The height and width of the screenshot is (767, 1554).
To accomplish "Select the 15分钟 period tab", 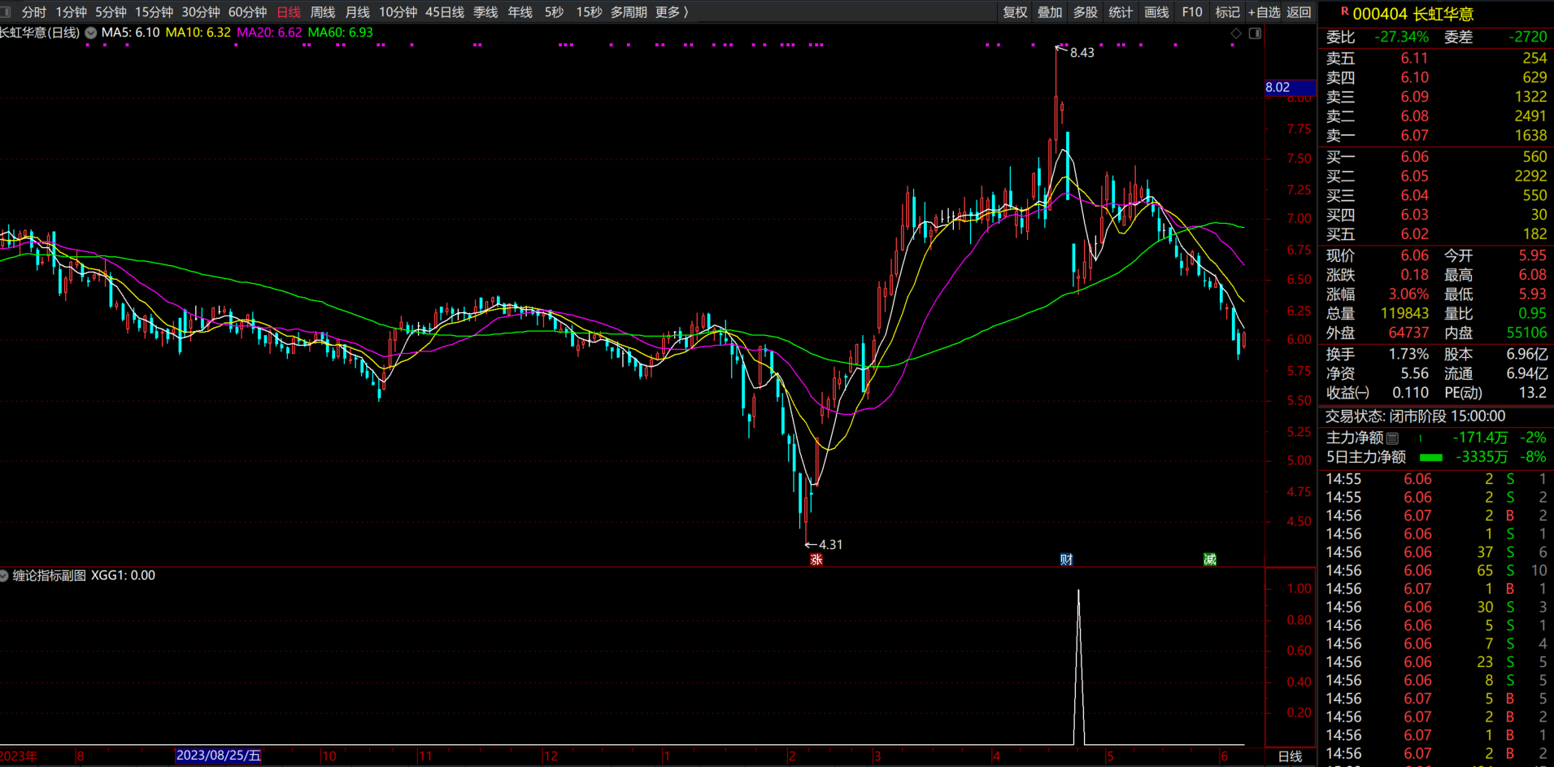I will (154, 12).
